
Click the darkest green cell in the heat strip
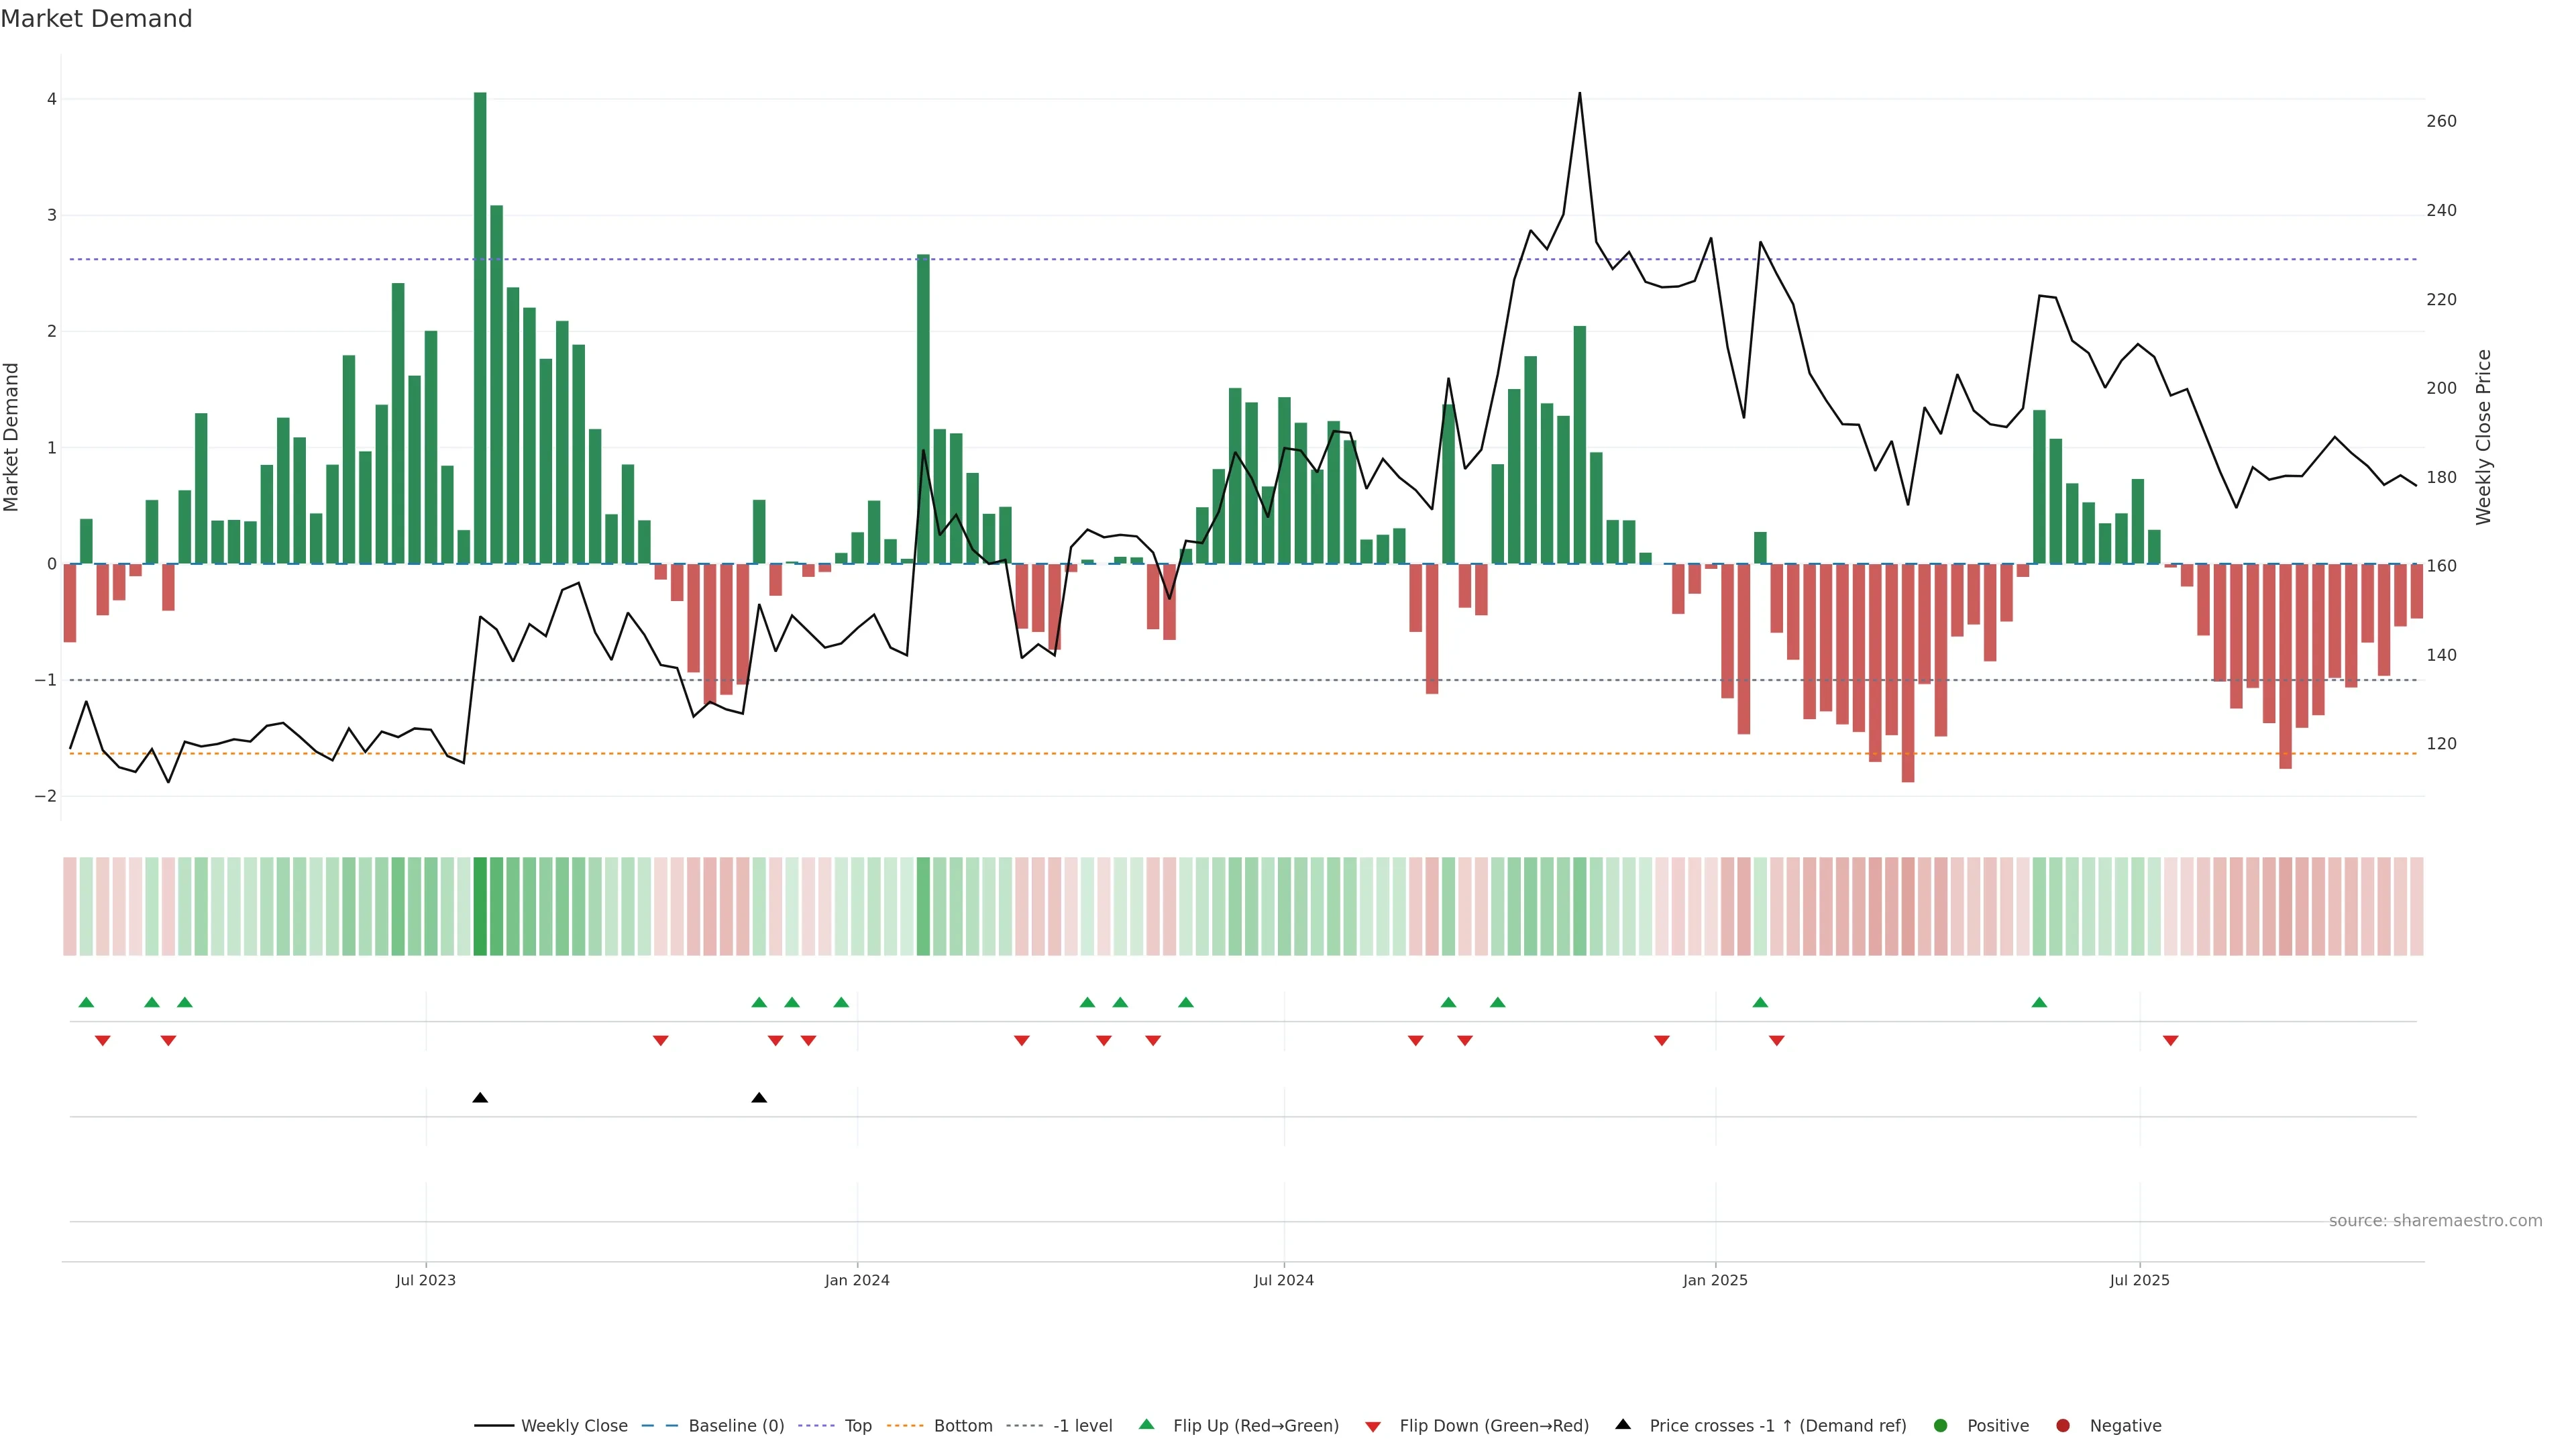[x=480, y=905]
